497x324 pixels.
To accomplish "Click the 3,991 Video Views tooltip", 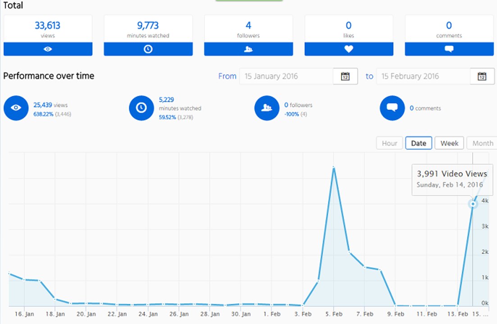I will [x=452, y=180].
